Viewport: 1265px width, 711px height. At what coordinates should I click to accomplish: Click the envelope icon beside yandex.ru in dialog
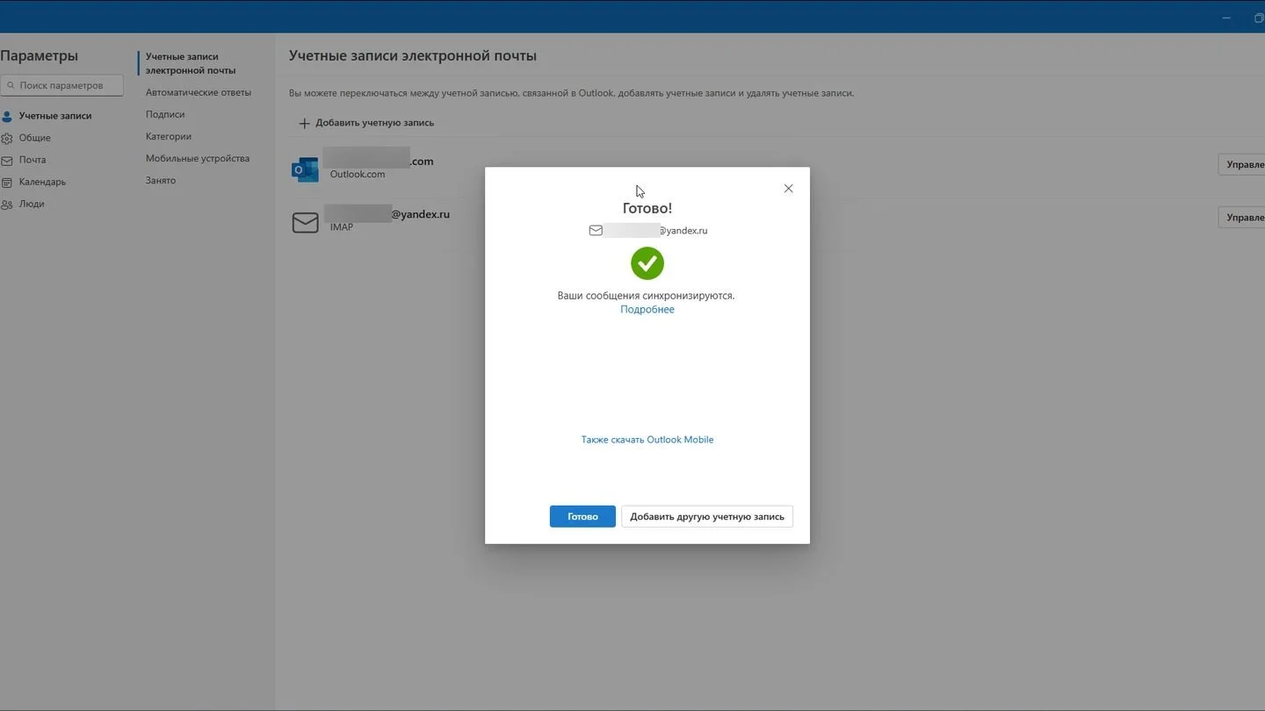(596, 231)
